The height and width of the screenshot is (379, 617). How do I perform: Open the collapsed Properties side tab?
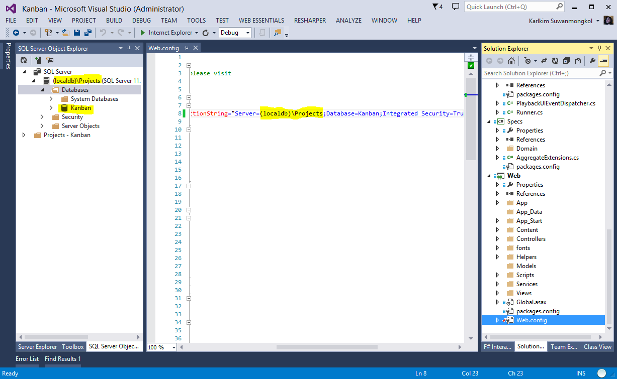pyautogui.click(x=8, y=56)
